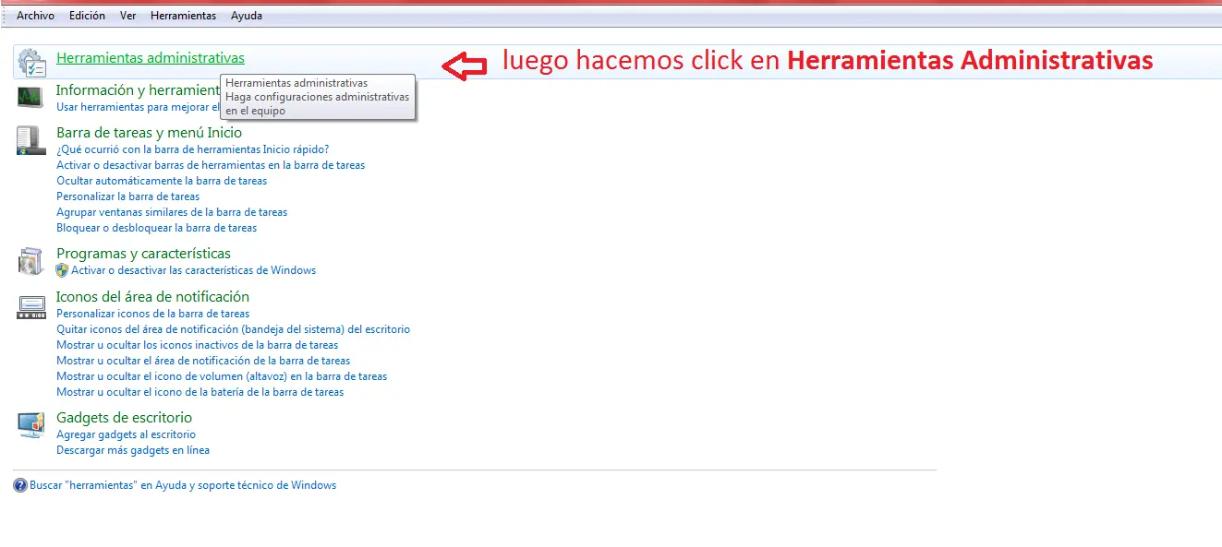The width and height of the screenshot is (1222, 547).
Task: Click Buscar "herramientas" en Ayuda y soporte técnico
Action: [x=183, y=485]
